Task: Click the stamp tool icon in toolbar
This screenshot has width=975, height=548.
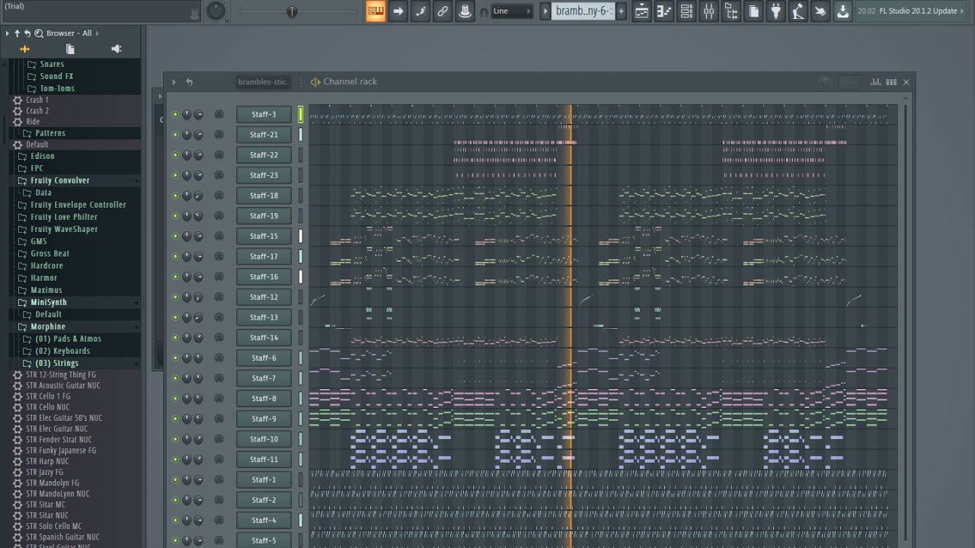Action: coord(465,11)
